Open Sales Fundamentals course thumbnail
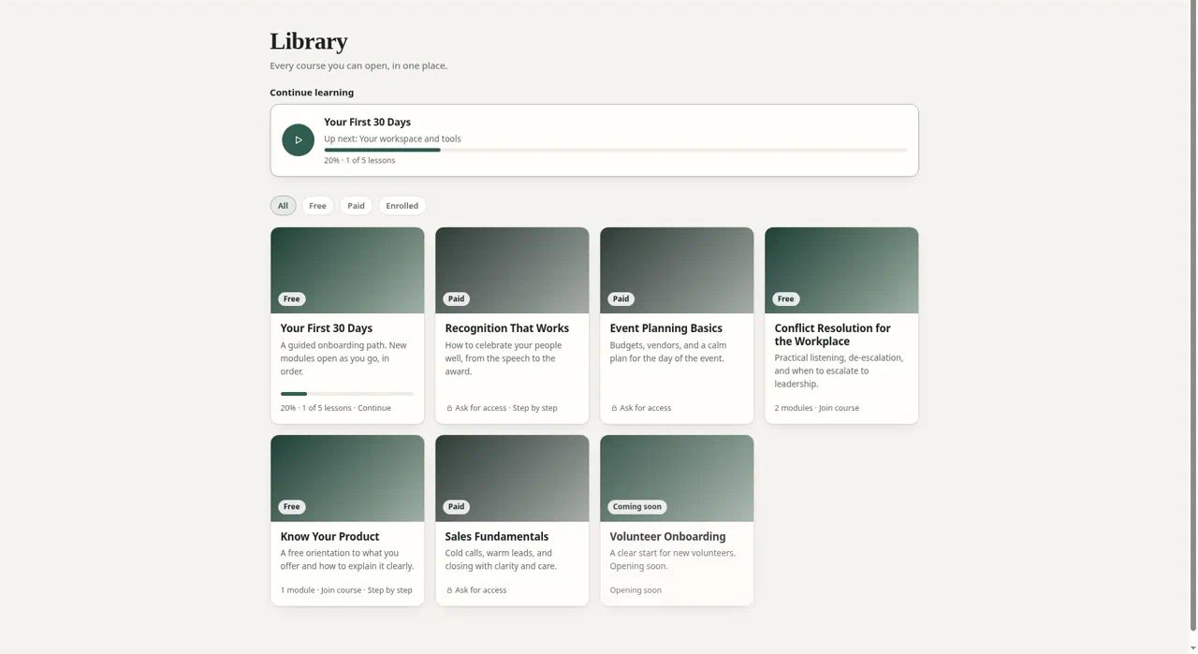The width and height of the screenshot is (1198, 654). pyautogui.click(x=512, y=478)
